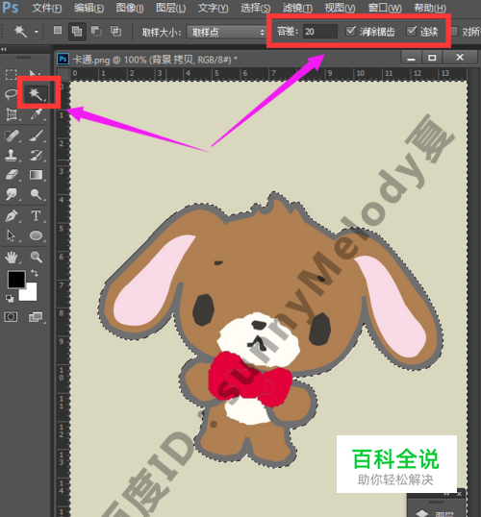Open the 取样大小 sample size dropdown

tap(226, 32)
